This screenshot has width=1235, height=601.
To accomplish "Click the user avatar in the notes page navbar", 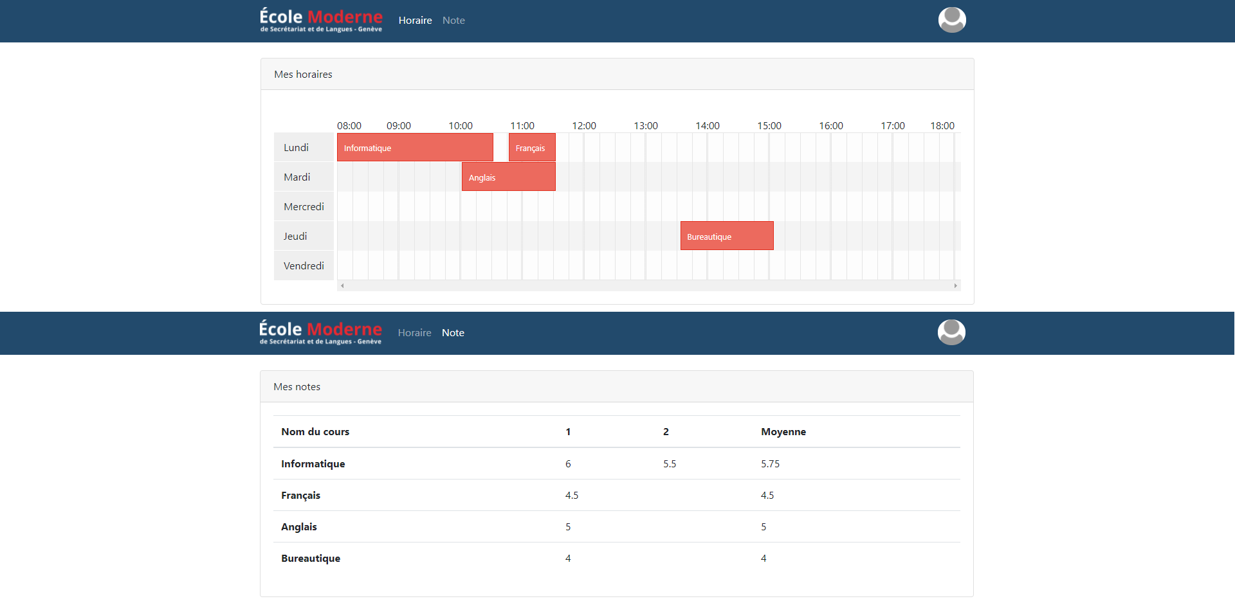I will coord(951,332).
